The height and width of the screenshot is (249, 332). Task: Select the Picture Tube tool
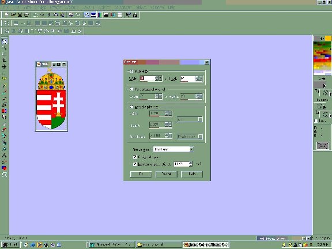(x=4, y=136)
